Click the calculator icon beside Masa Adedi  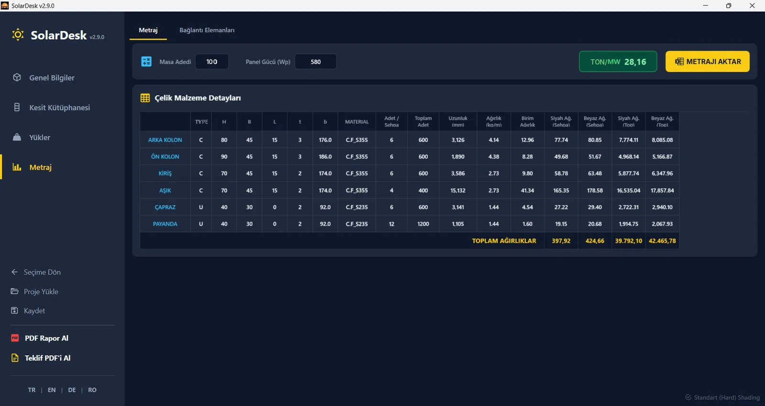click(146, 62)
